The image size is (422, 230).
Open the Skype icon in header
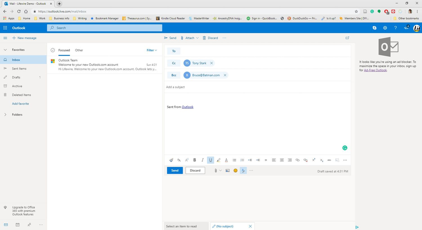click(x=375, y=28)
